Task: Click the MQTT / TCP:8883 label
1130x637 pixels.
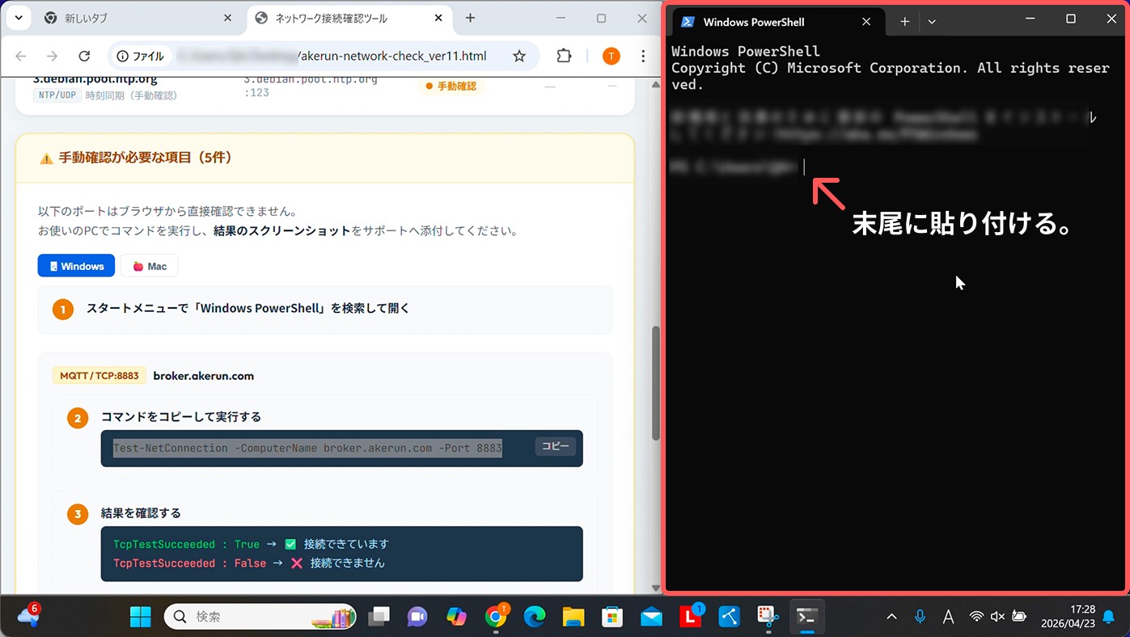Action: click(x=99, y=376)
